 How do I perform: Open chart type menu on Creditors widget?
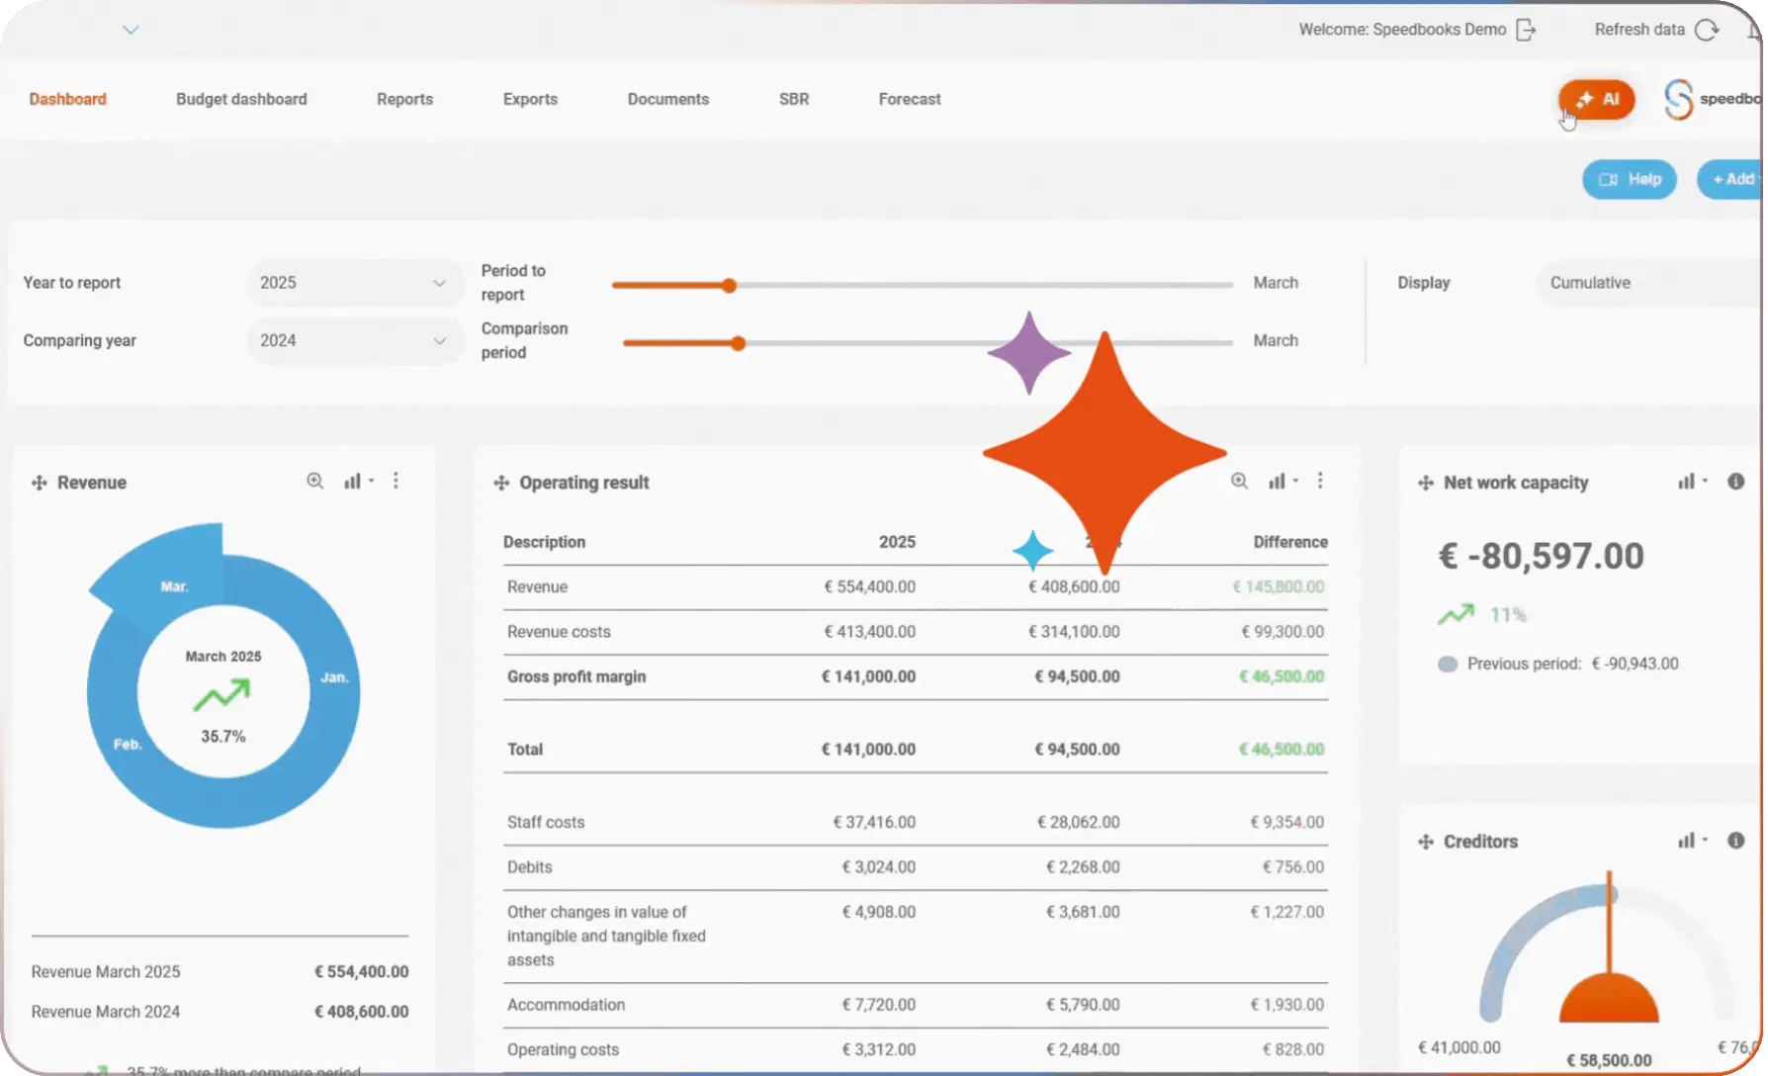1692,841
